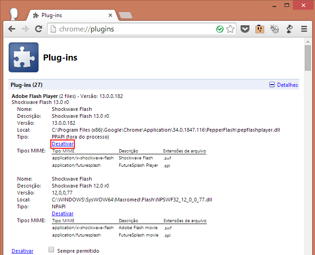Open the Pocket extension icon
Viewport: 315px width, 255px height.
coord(245,29)
